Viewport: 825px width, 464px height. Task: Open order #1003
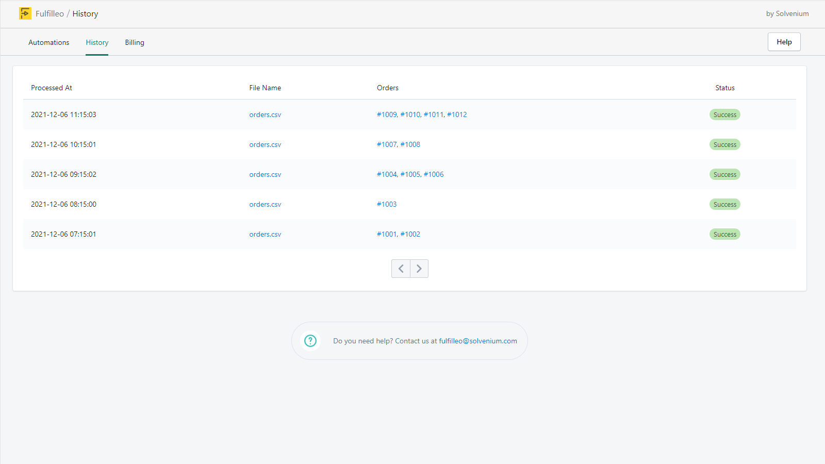click(387, 204)
